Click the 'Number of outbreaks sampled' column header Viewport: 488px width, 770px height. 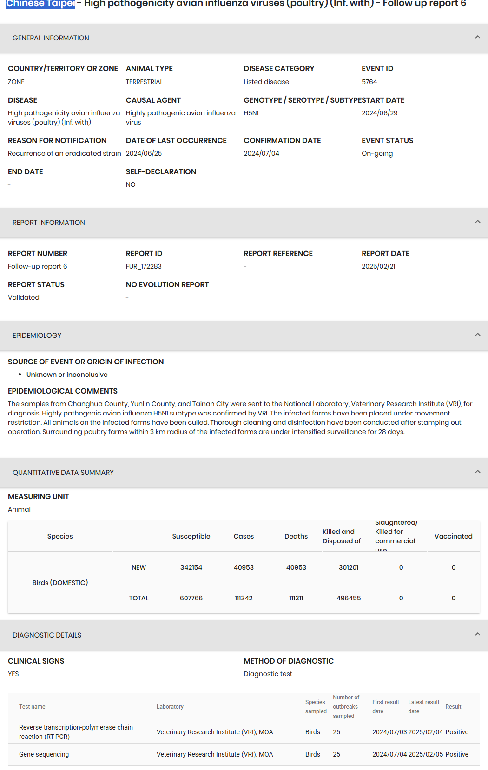click(x=346, y=707)
